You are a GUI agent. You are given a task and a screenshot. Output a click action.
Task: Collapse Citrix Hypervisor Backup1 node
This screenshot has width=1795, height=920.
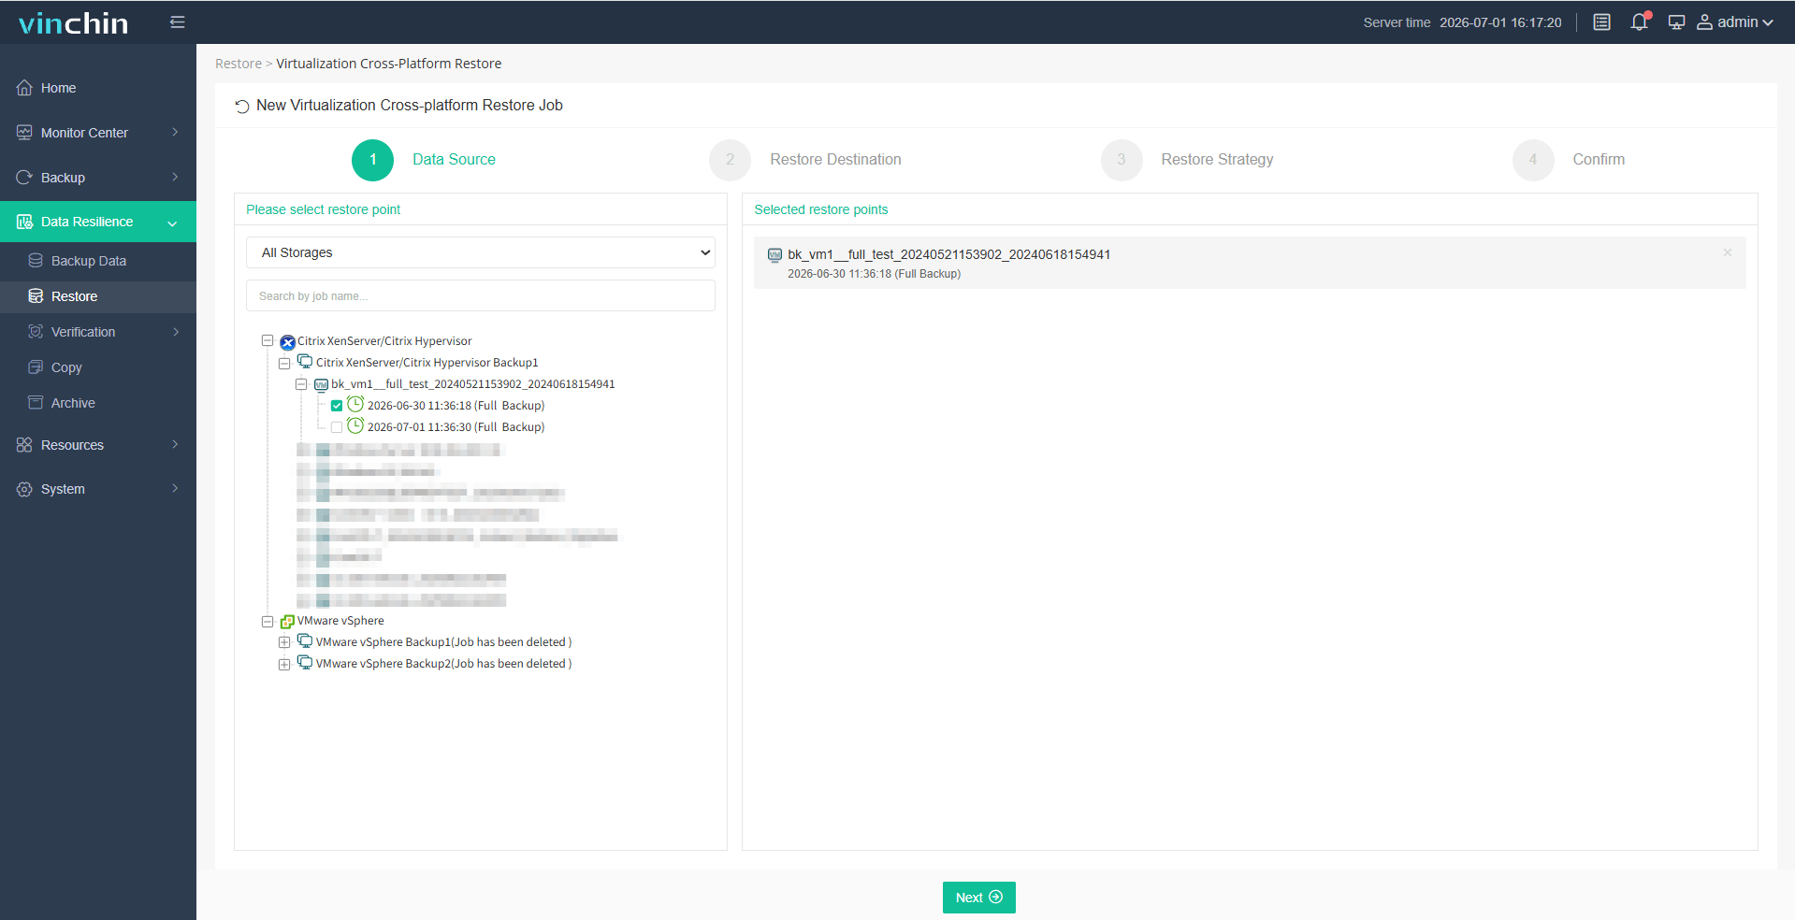coord(284,363)
